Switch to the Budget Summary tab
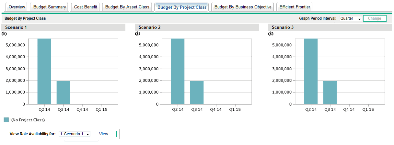This screenshot has width=394, height=145. click(x=50, y=7)
